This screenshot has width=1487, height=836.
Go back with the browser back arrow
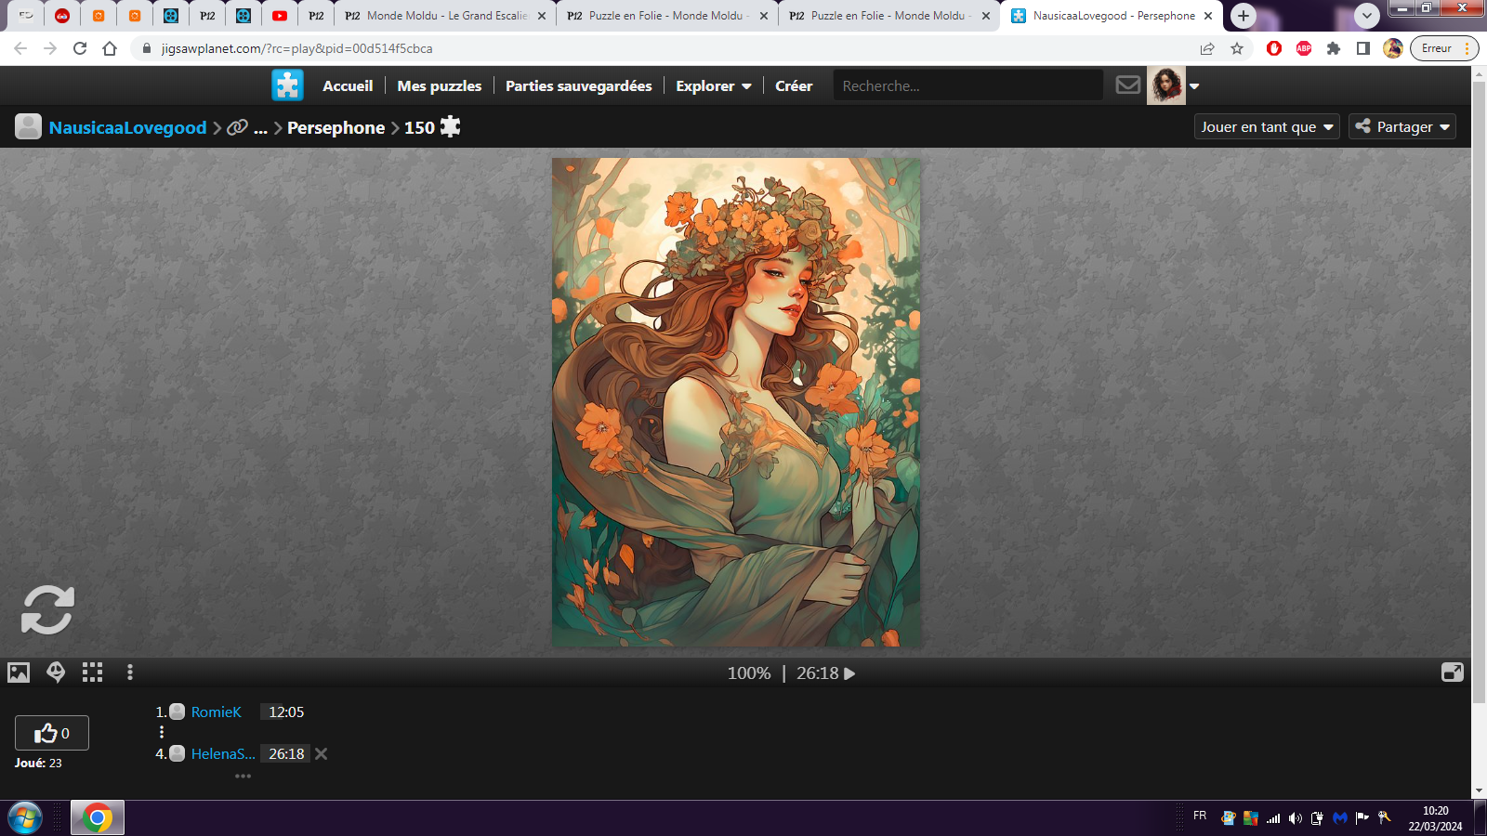[20, 48]
